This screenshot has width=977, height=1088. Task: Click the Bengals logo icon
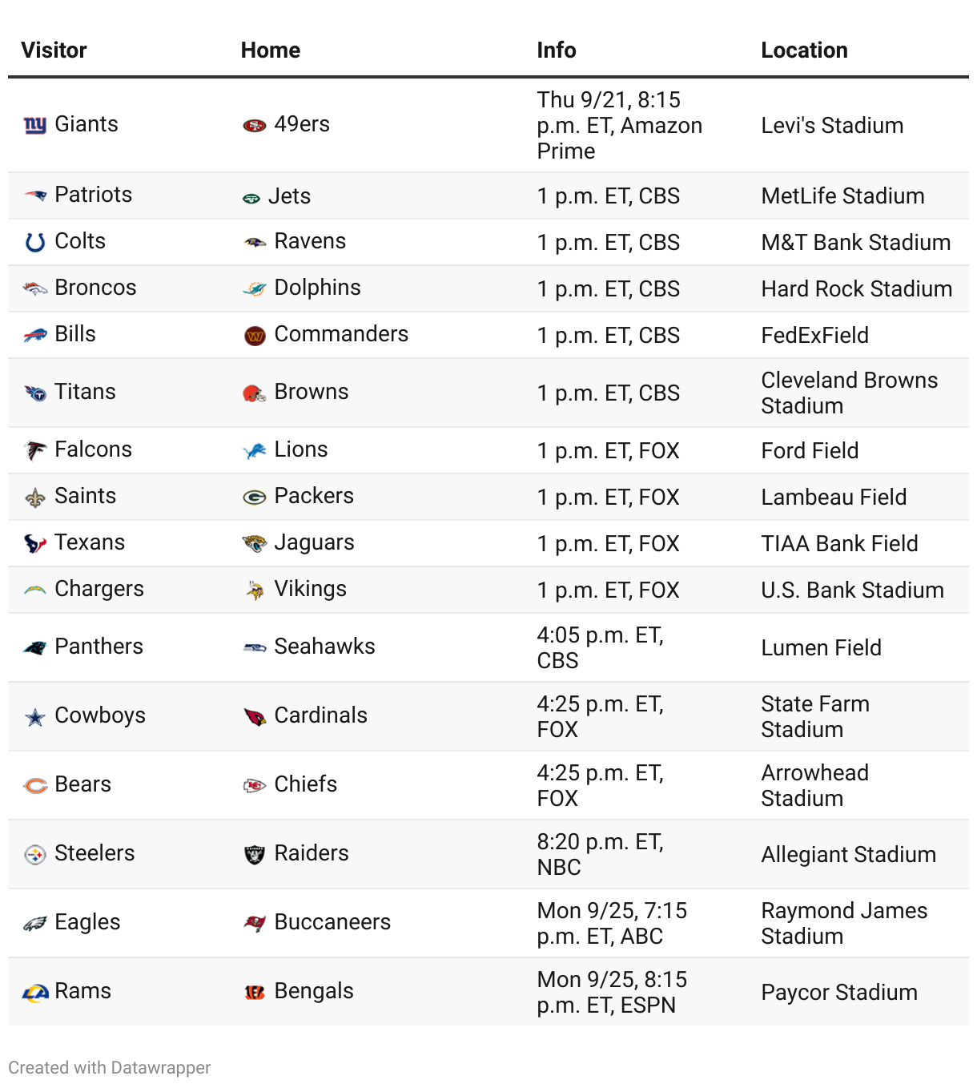(x=255, y=993)
